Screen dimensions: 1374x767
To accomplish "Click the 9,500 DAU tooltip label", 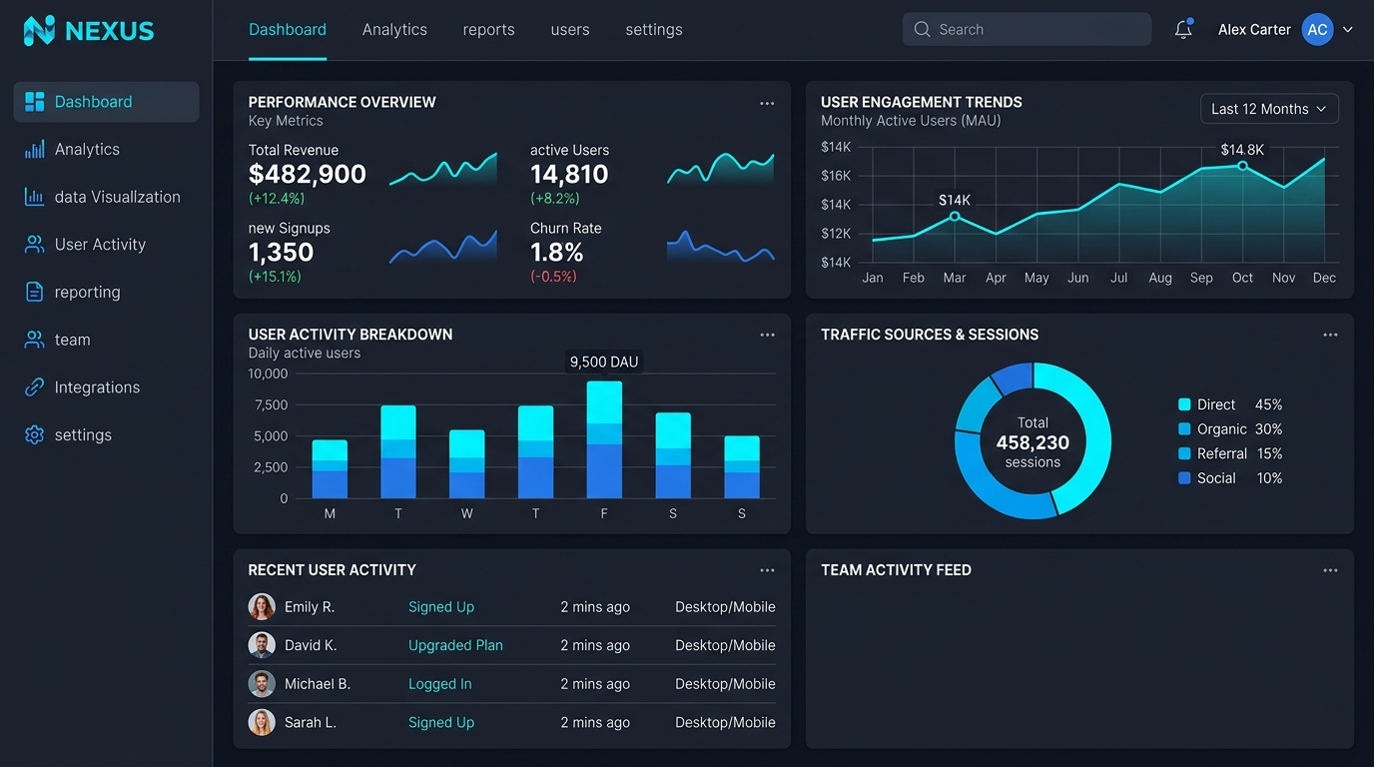I will click(604, 362).
